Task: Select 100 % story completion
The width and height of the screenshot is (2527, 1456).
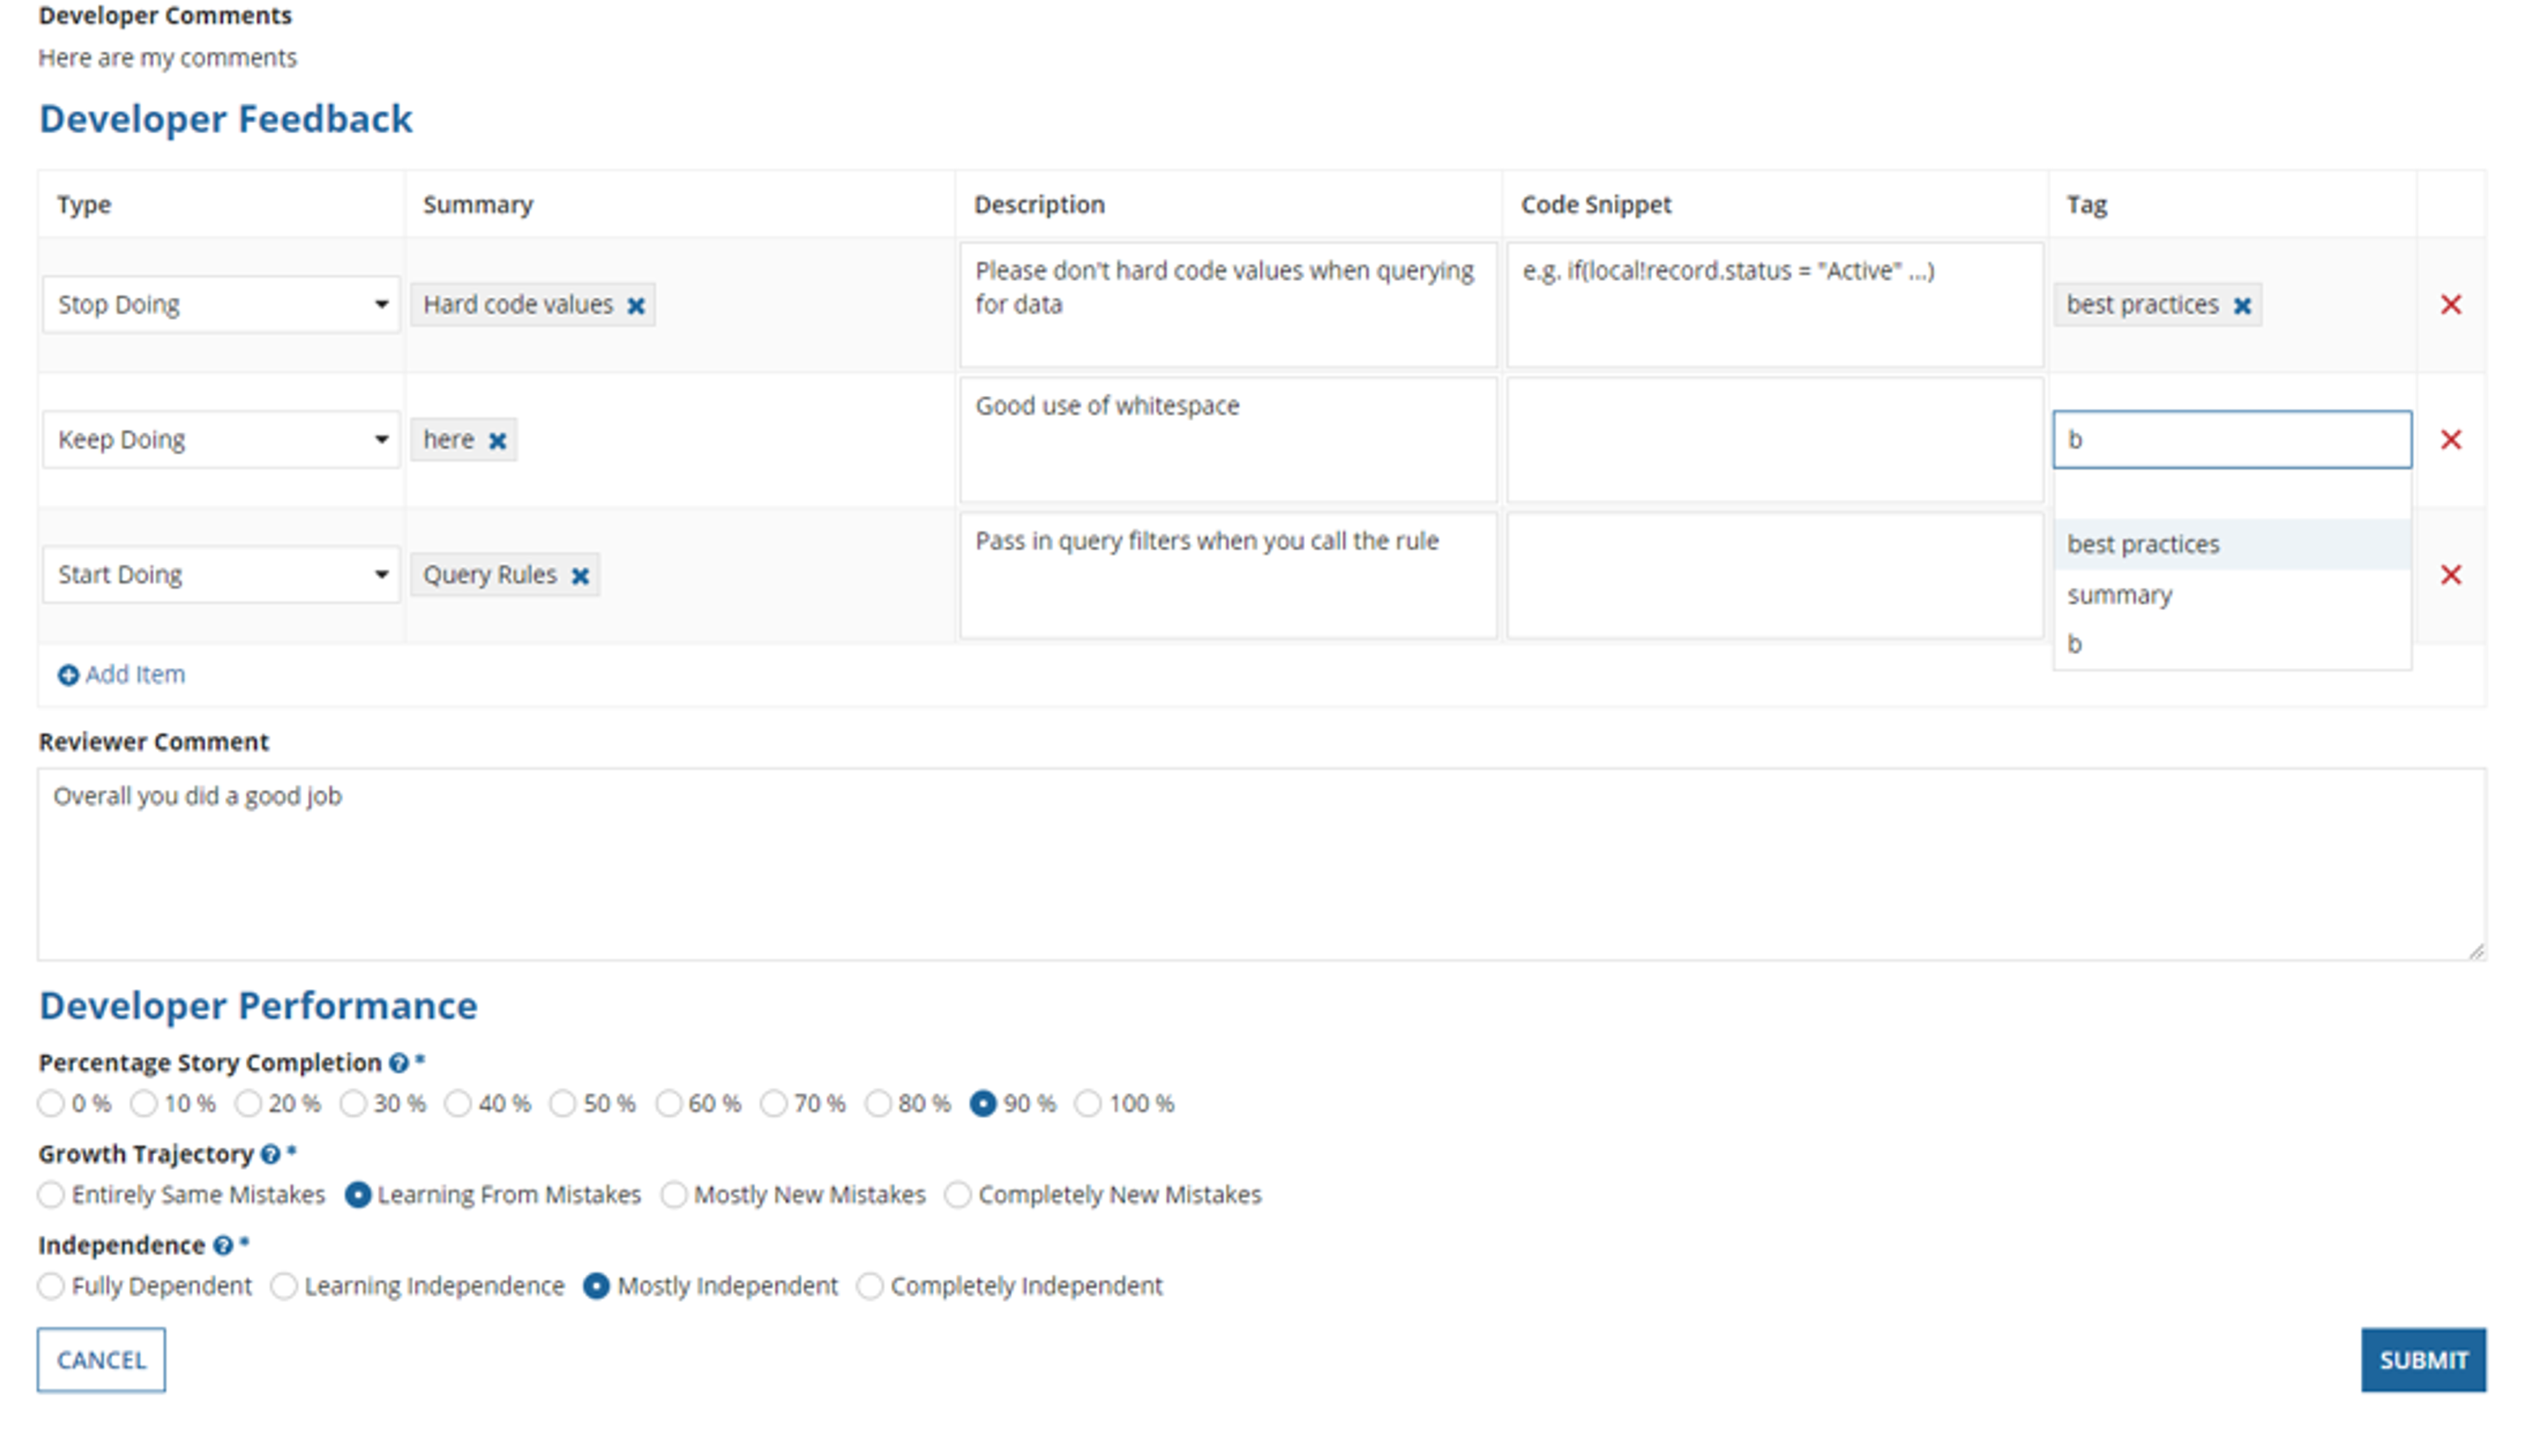Action: [x=1088, y=1103]
